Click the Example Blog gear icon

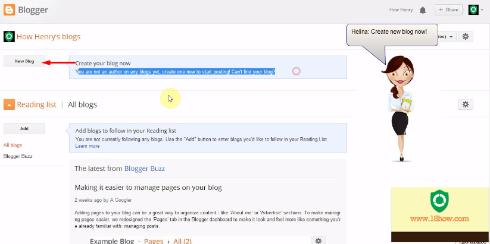[319, 240]
